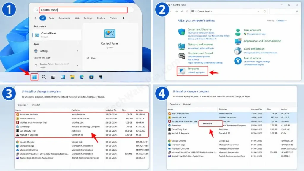Switch to the Photos search filter
304x171 pixels.
tap(113, 18)
